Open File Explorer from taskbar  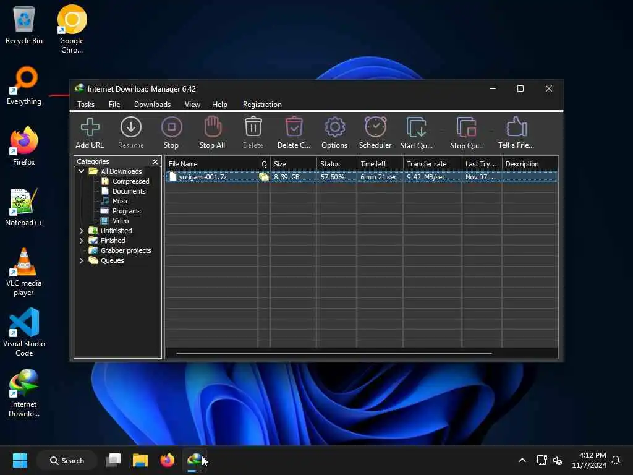140,460
